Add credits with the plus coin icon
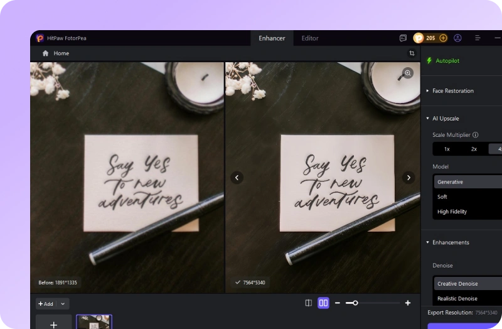 click(x=443, y=38)
